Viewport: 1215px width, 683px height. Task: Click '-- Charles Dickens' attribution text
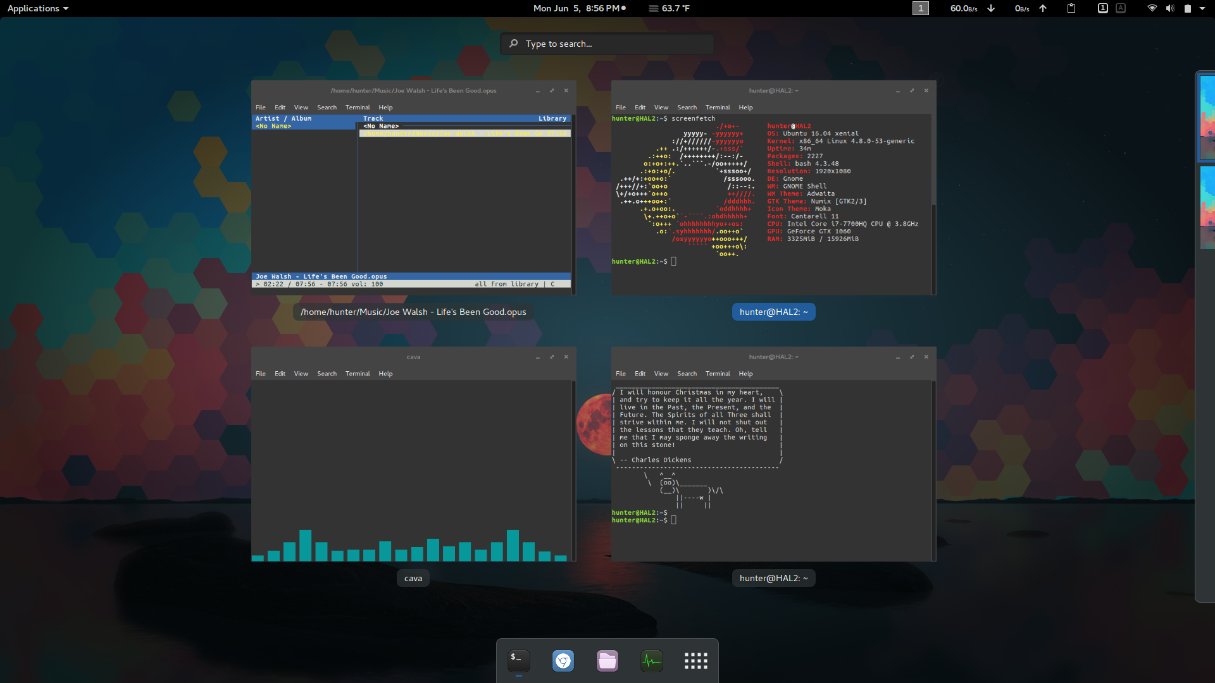[x=656, y=460]
